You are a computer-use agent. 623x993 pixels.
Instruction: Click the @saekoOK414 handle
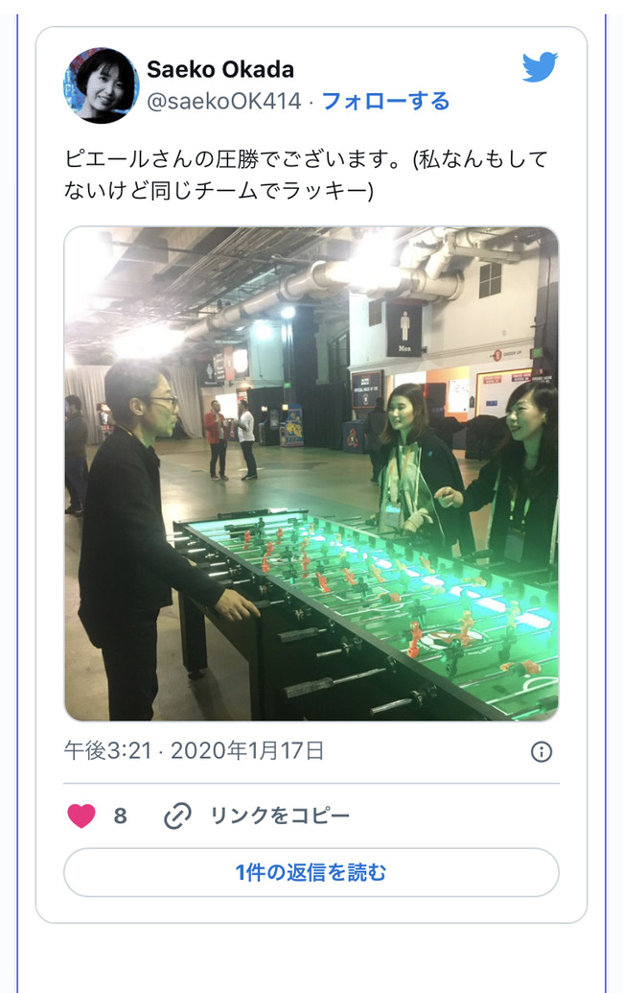tap(224, 102)
